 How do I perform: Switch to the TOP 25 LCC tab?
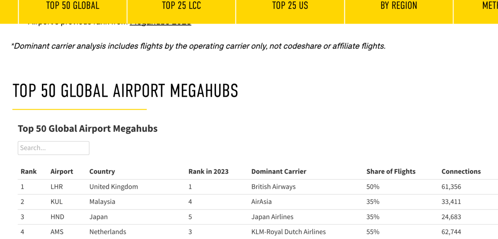point(181,6)
